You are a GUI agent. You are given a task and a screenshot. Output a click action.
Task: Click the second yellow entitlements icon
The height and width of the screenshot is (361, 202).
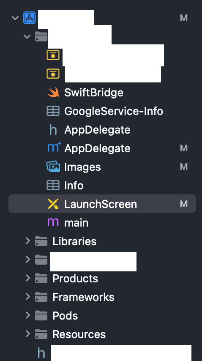tap(53, 74)
